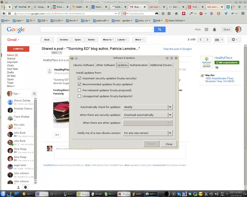Open View this post in Google+ link

point(178,49)
